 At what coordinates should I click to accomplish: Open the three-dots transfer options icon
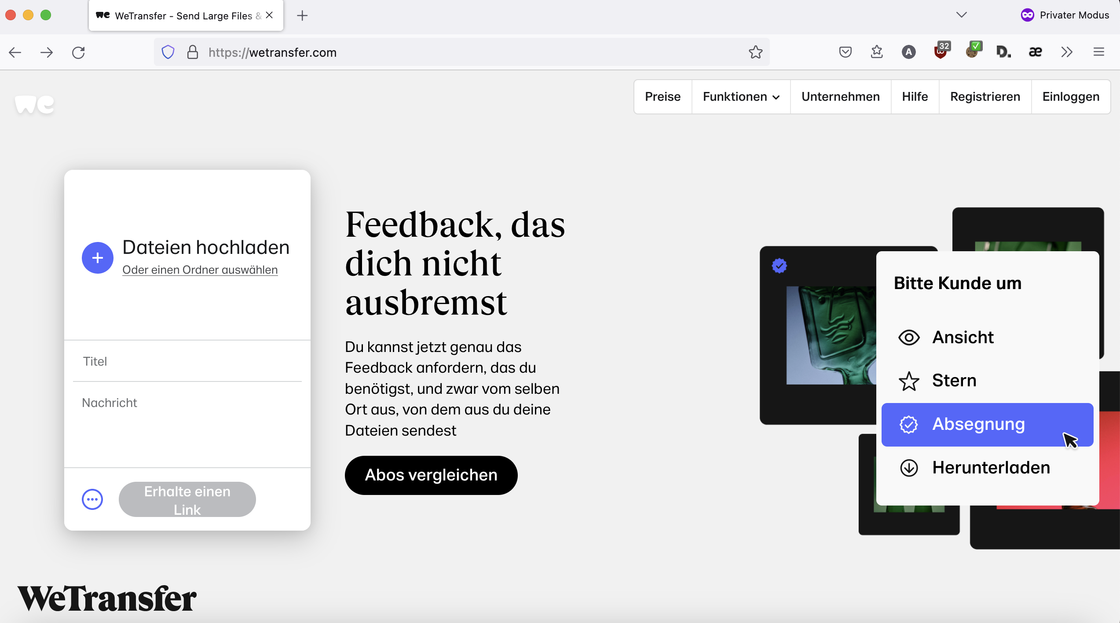[x=92, y=499]
